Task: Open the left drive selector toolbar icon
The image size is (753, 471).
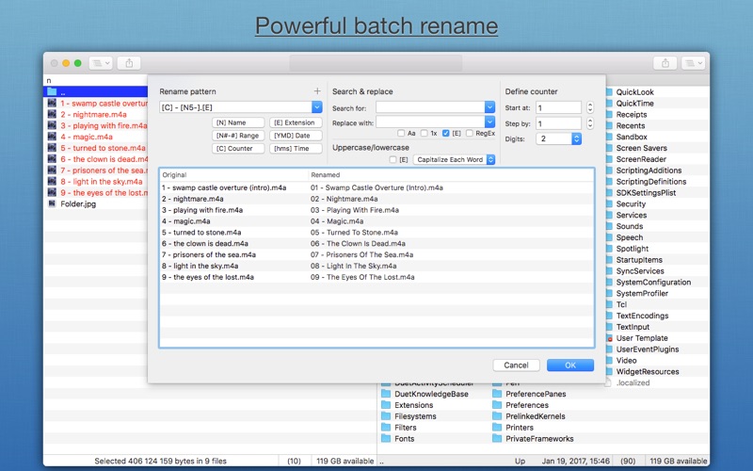Action: click(x=100, y=63)
